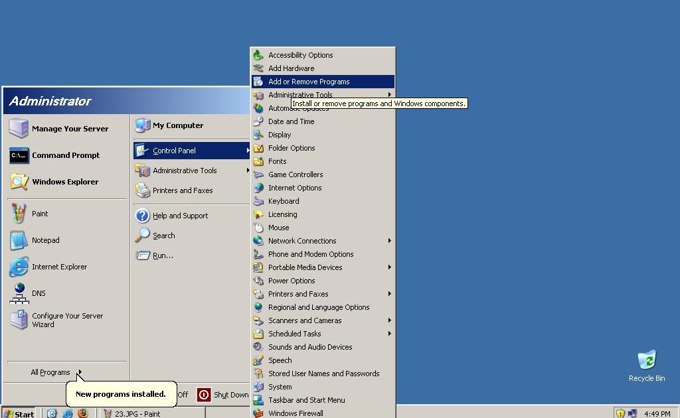Click the Add Hardware icon
The width and height of the screenshot is (680, 418).
click(x=258, y=68)
